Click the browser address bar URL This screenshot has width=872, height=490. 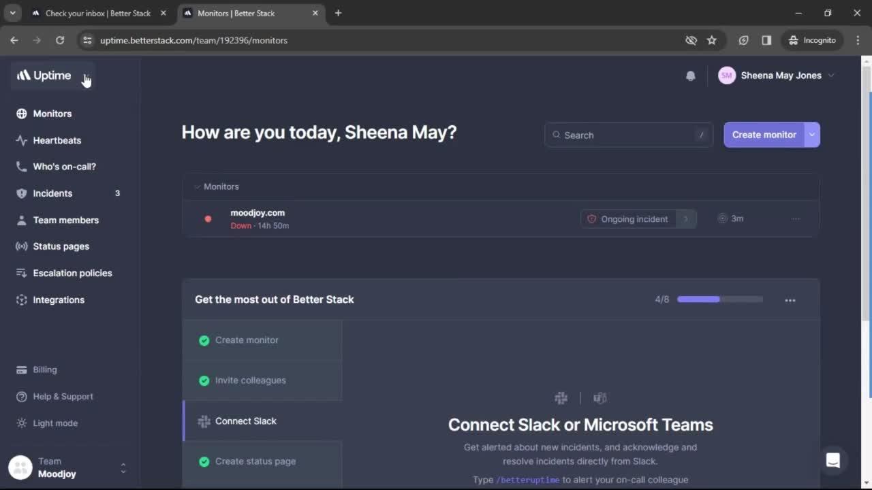pyautogui.click(x=193, y=40)
